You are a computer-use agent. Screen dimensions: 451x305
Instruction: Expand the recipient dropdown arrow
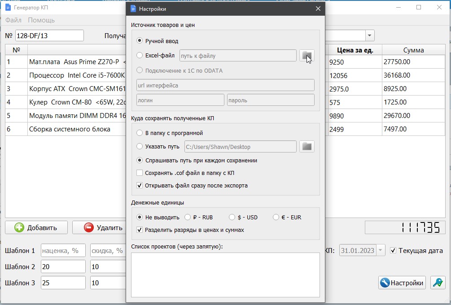tap(369, 36)
